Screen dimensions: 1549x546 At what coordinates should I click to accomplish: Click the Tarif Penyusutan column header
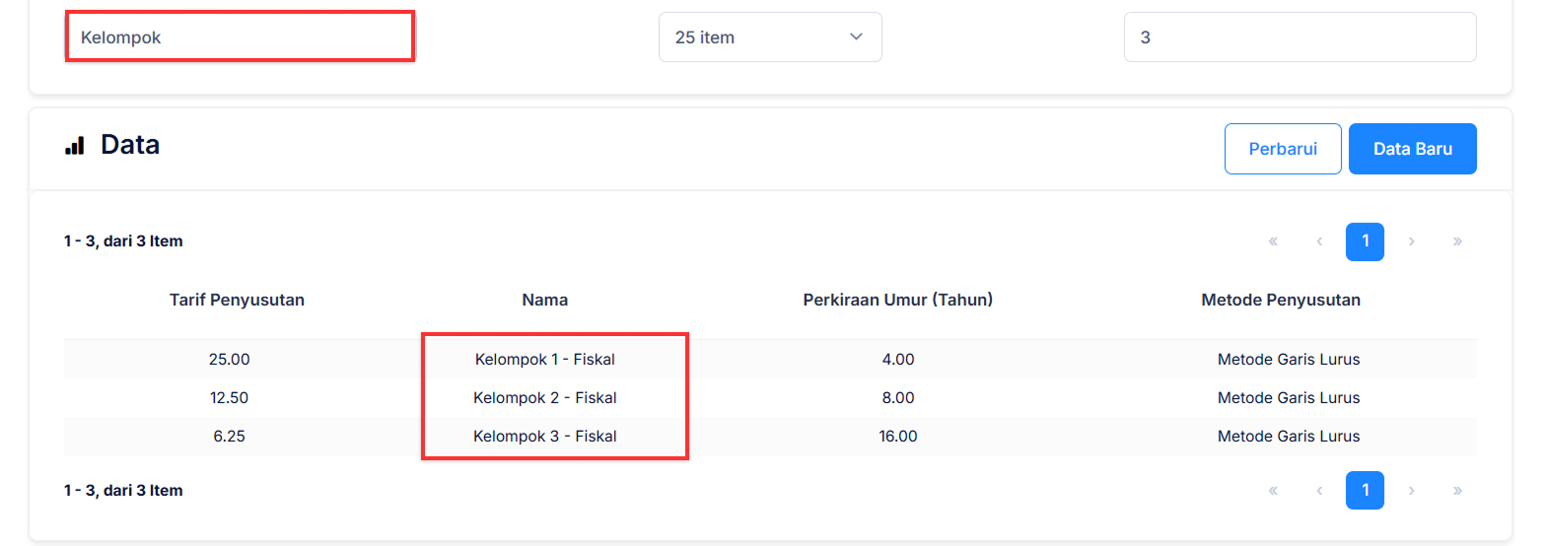point(237,300)
